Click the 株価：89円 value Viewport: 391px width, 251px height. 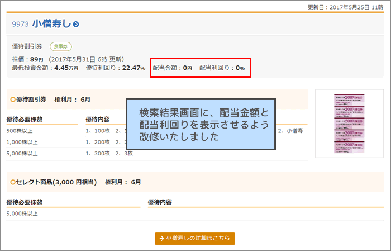(x=28, y=60)
